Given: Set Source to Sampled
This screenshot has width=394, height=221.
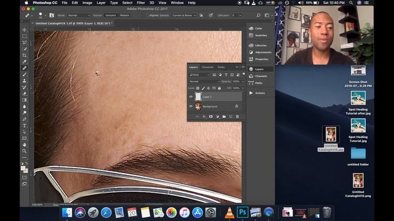Looking at the screenshot, I should click(111, 15).
